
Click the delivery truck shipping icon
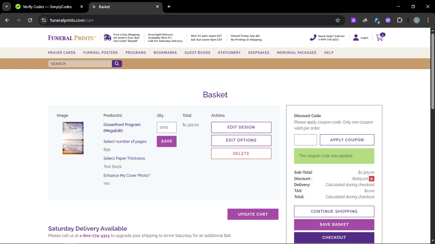[107, 38]
